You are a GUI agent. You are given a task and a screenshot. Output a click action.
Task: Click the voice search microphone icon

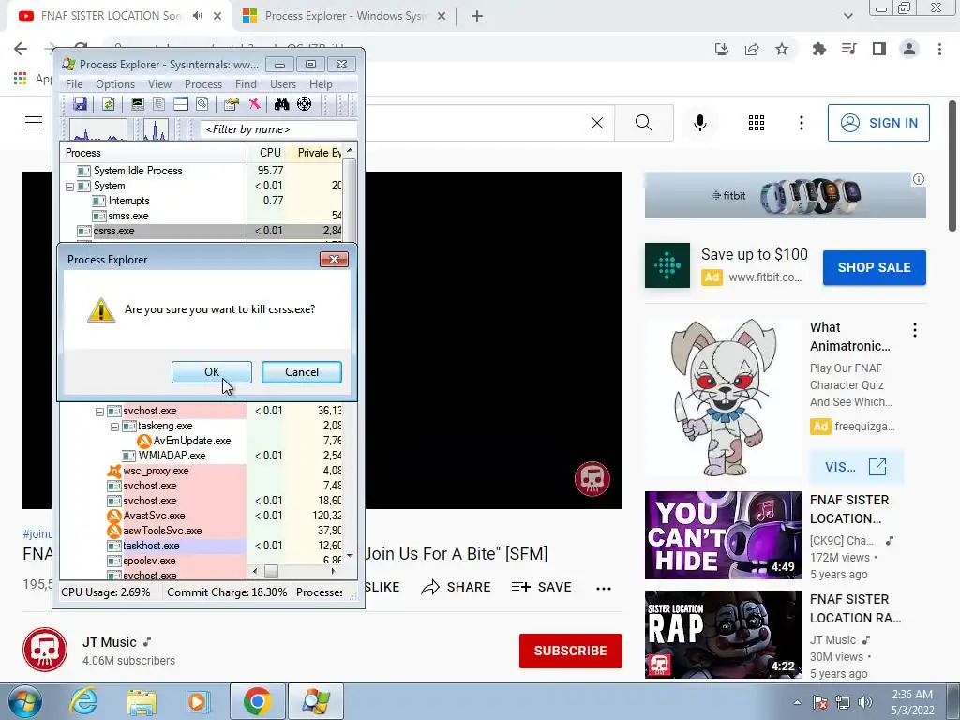pyautogui.click(x=700, y=123)
